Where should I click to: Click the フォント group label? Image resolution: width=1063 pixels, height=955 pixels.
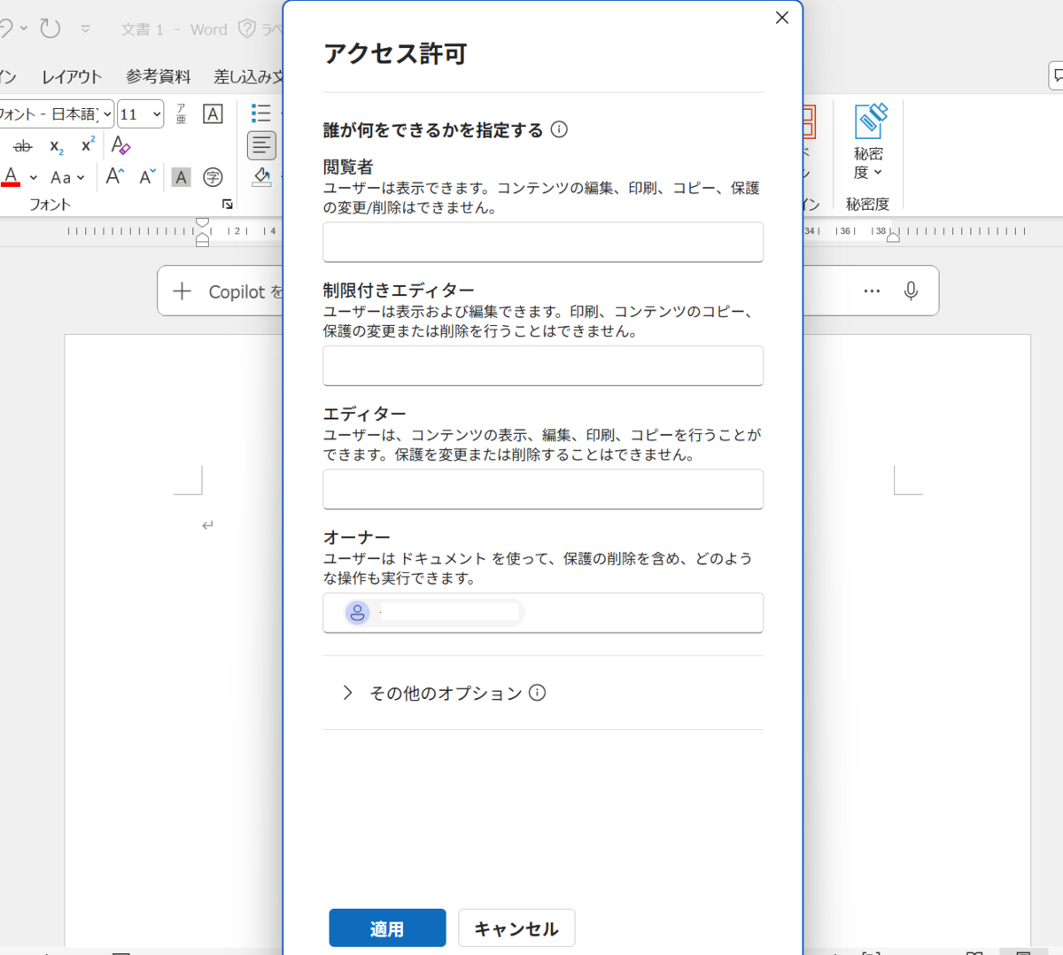[50, 205]
